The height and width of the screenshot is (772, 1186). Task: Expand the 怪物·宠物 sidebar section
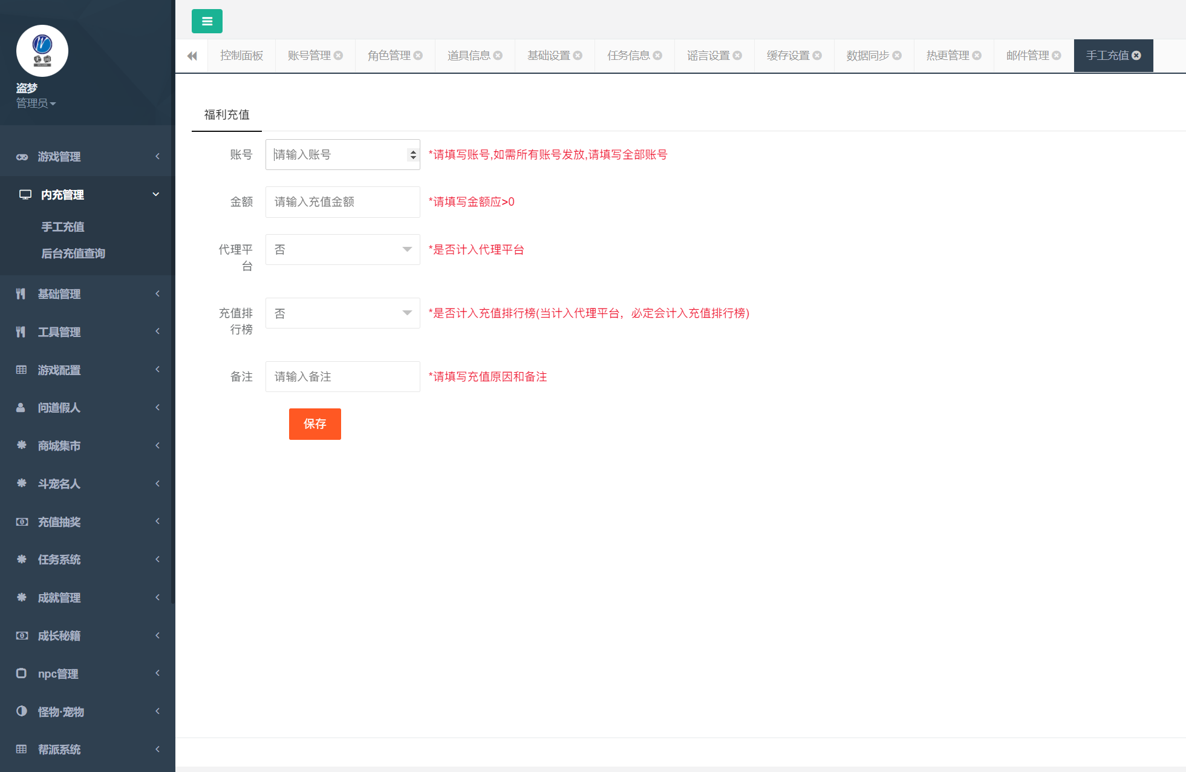[x=60, y=711]
